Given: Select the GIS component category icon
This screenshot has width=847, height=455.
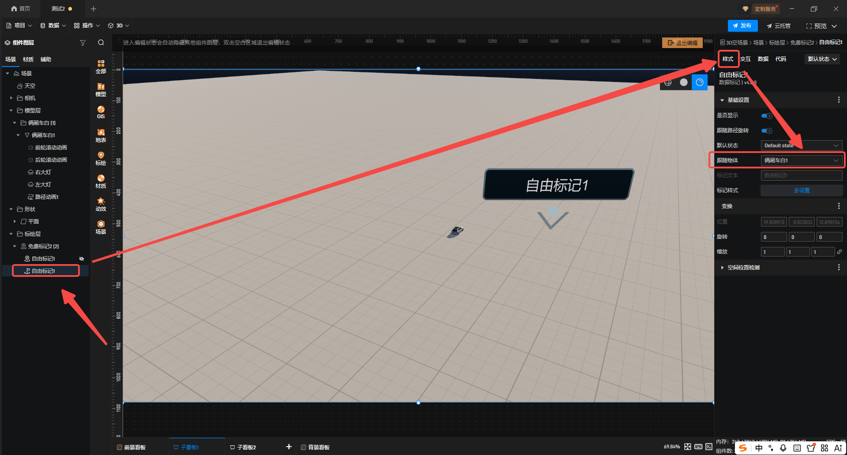Looking at the screenshot, I should click(101, 112).
